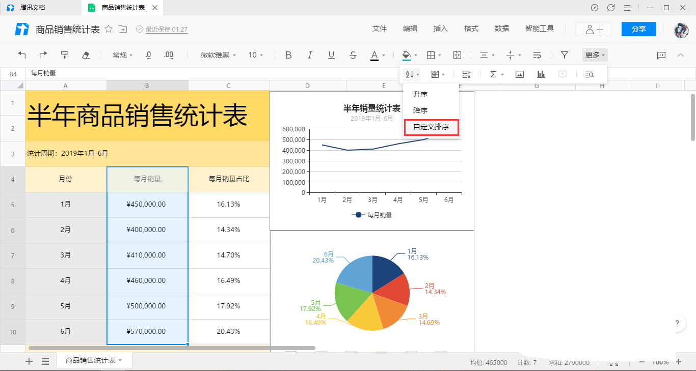696x371 pixels.
Task: Clear formatting with the eraser icon
Action: (x=86, y=55)
